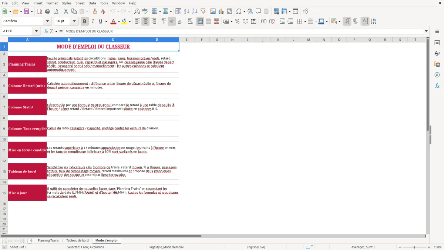This screenshot has width=444, height=250.
Task: Open the Format menu
Action: coord(52,3)
